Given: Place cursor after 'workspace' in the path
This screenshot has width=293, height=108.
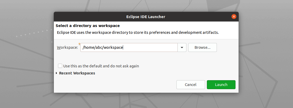Looking at the screenshot, I should pos(123,47).
